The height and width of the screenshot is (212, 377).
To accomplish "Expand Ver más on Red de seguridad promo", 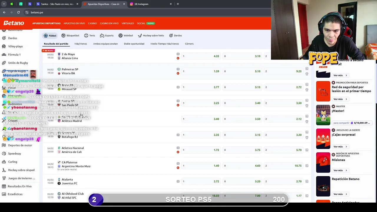I will (340, 99).
